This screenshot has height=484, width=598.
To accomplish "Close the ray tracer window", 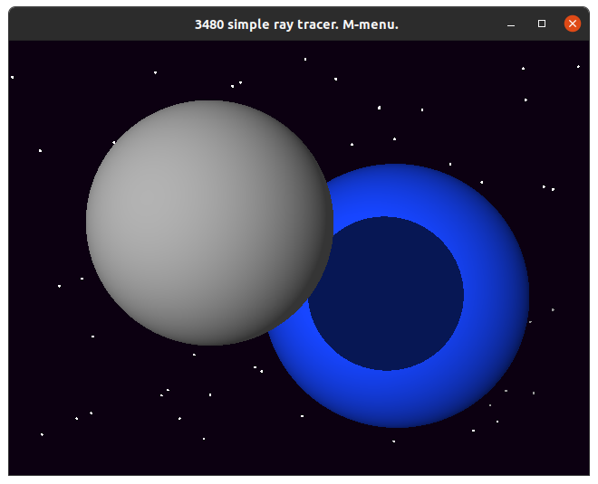I will (572, 24).
